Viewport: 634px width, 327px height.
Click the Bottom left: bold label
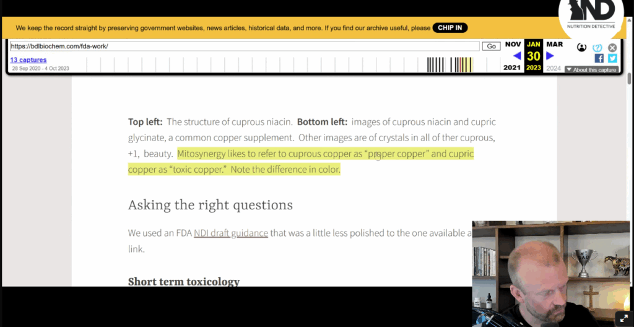click(x=322, y=122)
